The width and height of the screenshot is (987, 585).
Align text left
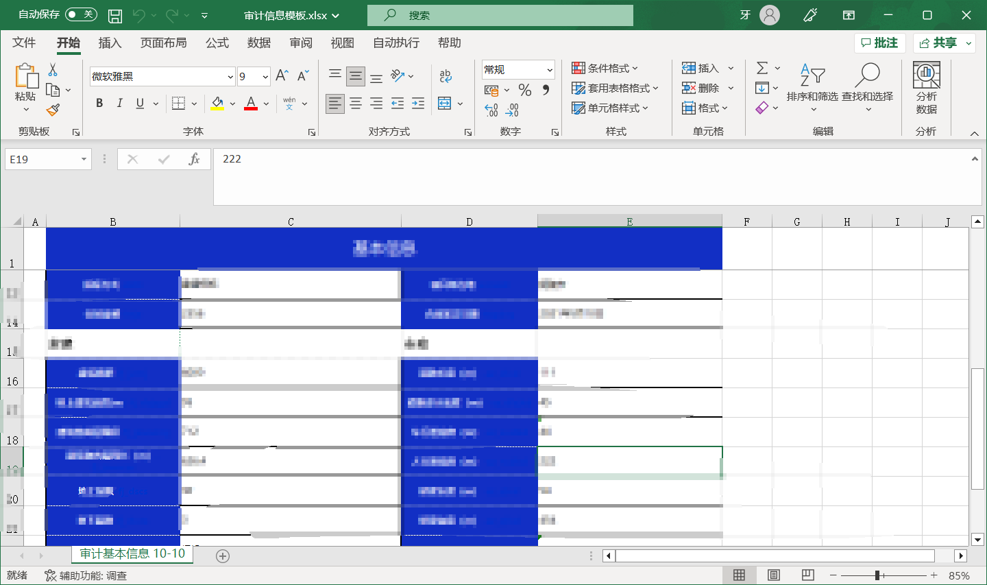coord(334,104)
